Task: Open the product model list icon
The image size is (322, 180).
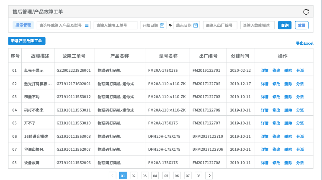Action: [87, 25]
